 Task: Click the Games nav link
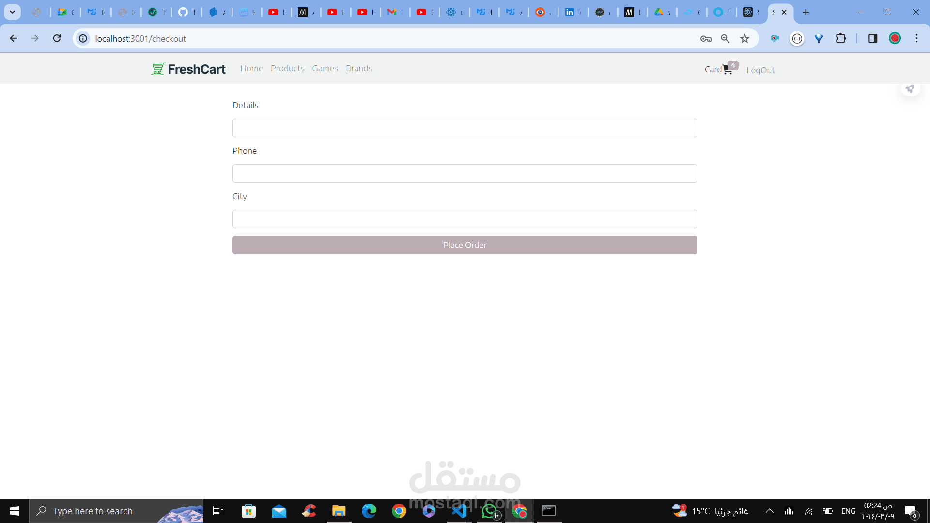(325, 68)
